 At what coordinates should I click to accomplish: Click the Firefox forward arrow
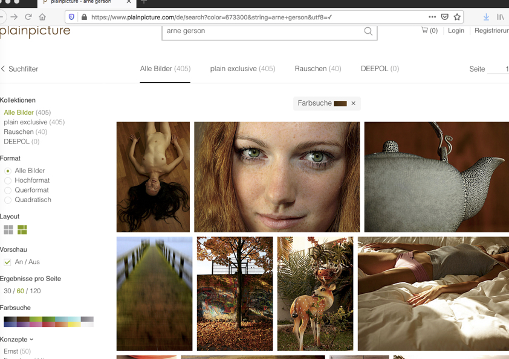point(14,17)
